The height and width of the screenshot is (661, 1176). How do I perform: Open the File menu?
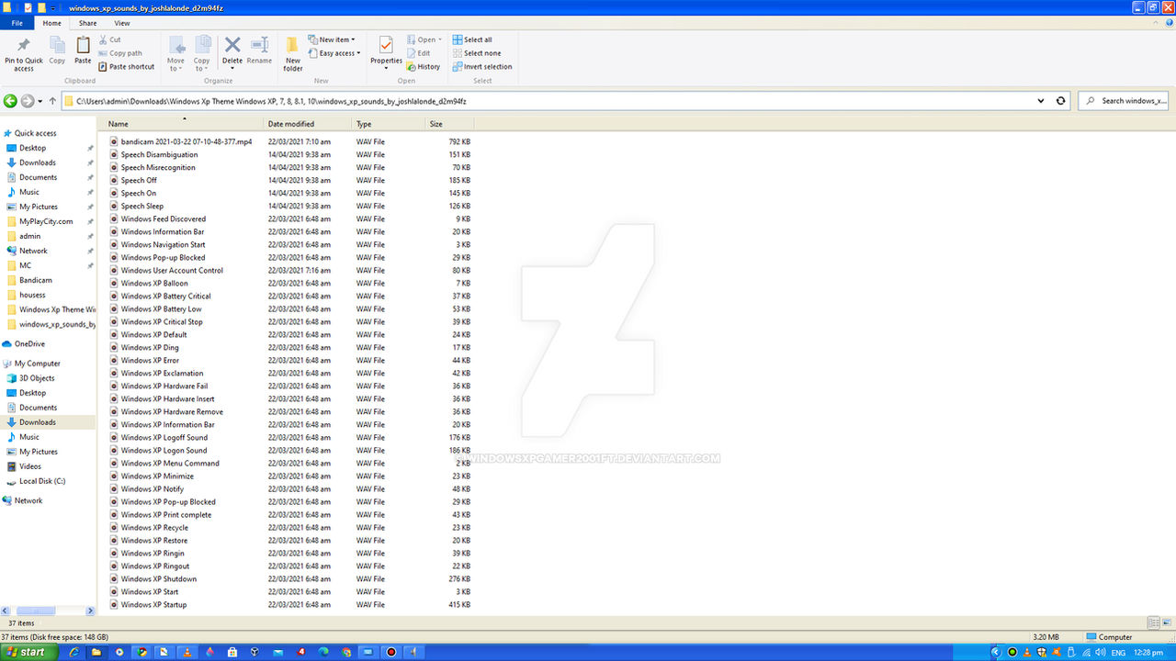[x=17, y=23]
